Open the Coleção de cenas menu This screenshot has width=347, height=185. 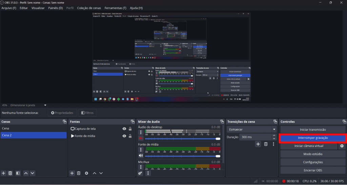point(89,8)
